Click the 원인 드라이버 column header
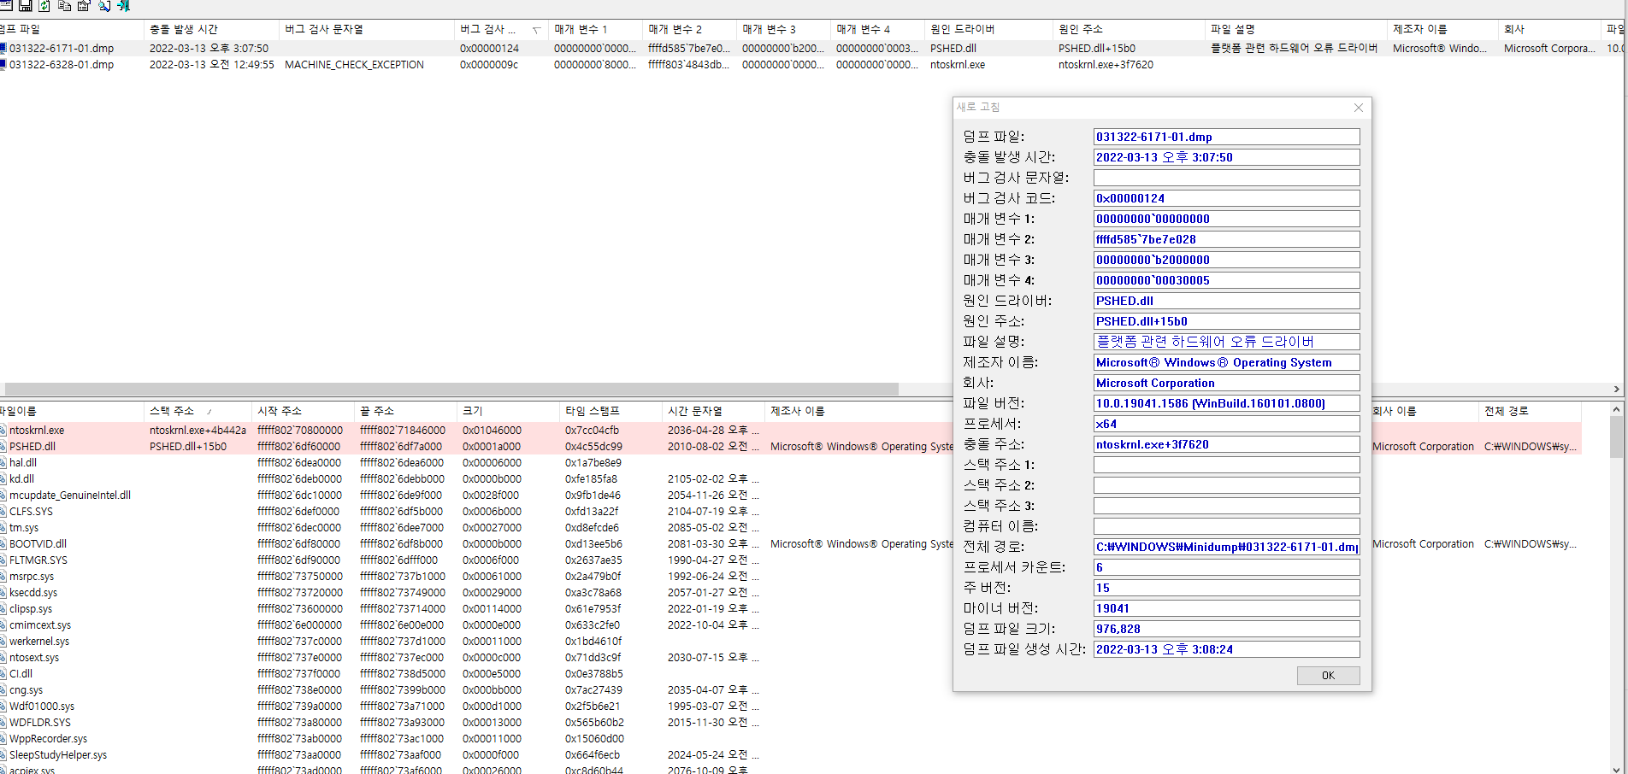 (x=962, y=29)
